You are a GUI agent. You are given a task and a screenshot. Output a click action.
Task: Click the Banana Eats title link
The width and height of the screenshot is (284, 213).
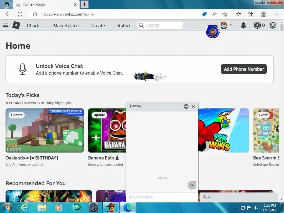[104, 158]
